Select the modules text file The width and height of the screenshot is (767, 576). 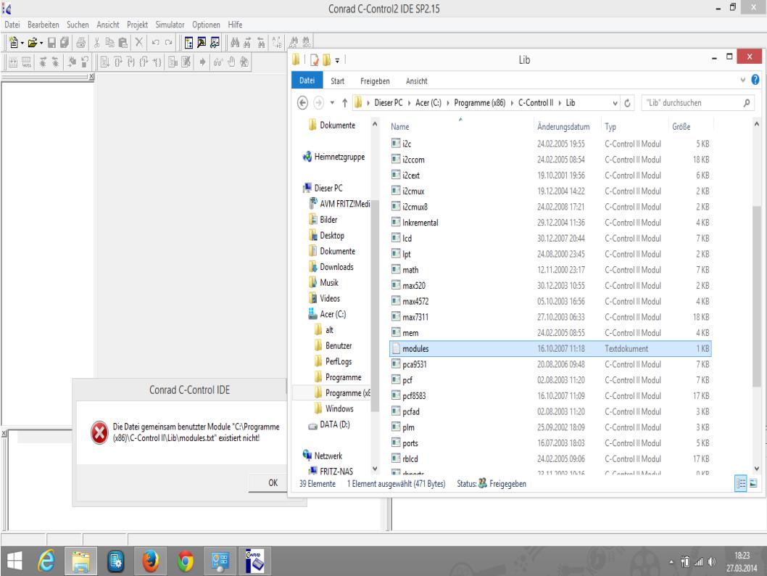coord(415,349)
